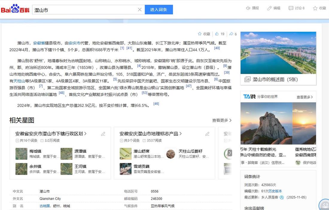Edit the 下辖行政区划 card with pencil icon
This screenshot has width=329, height=210.
point(103,134)
